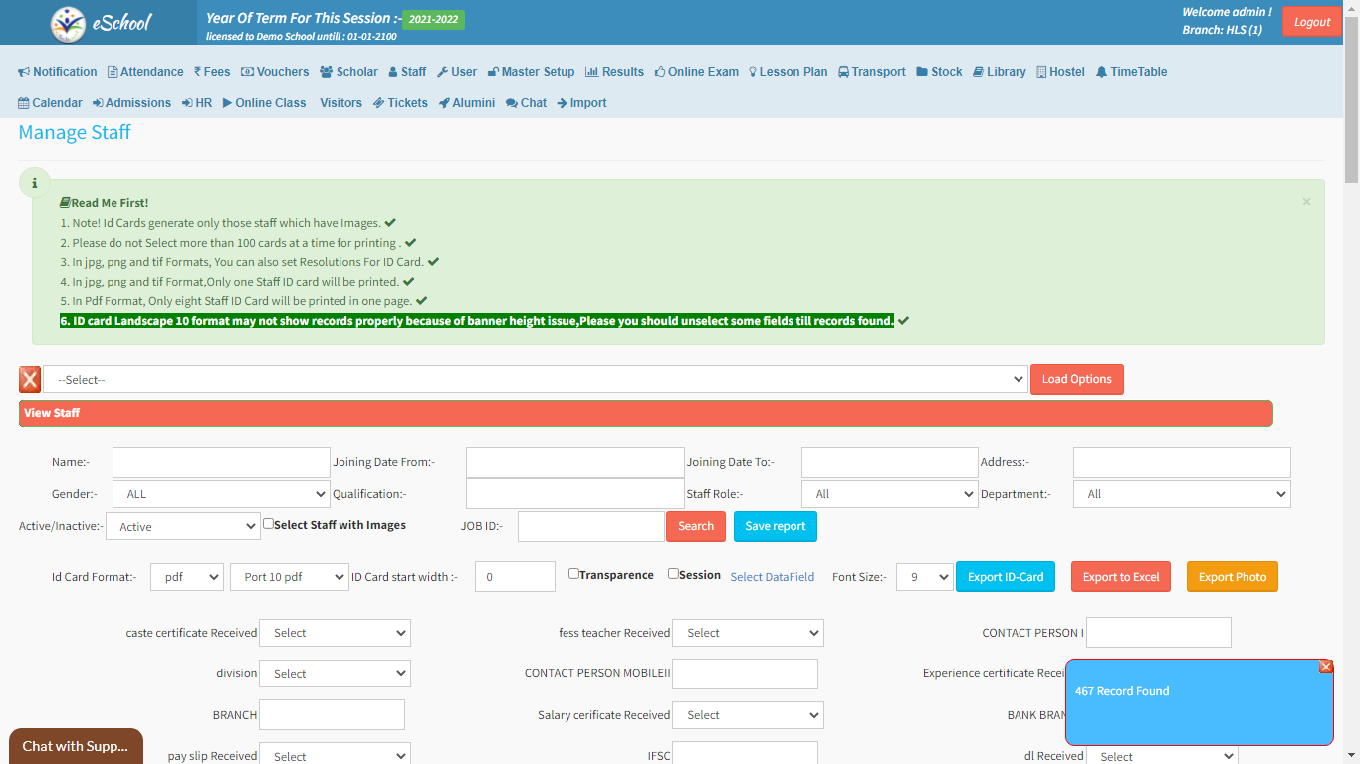
Task: Open the Notification megaphone menu
Action: pyautogui.click(x=58, y=72)
